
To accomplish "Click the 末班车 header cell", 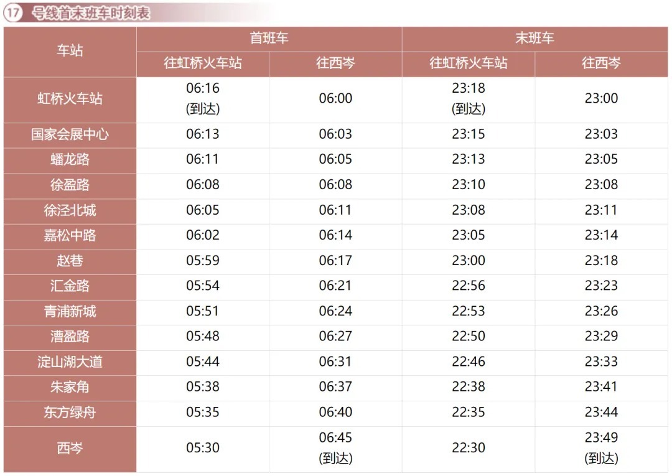I will pos(534,38).
